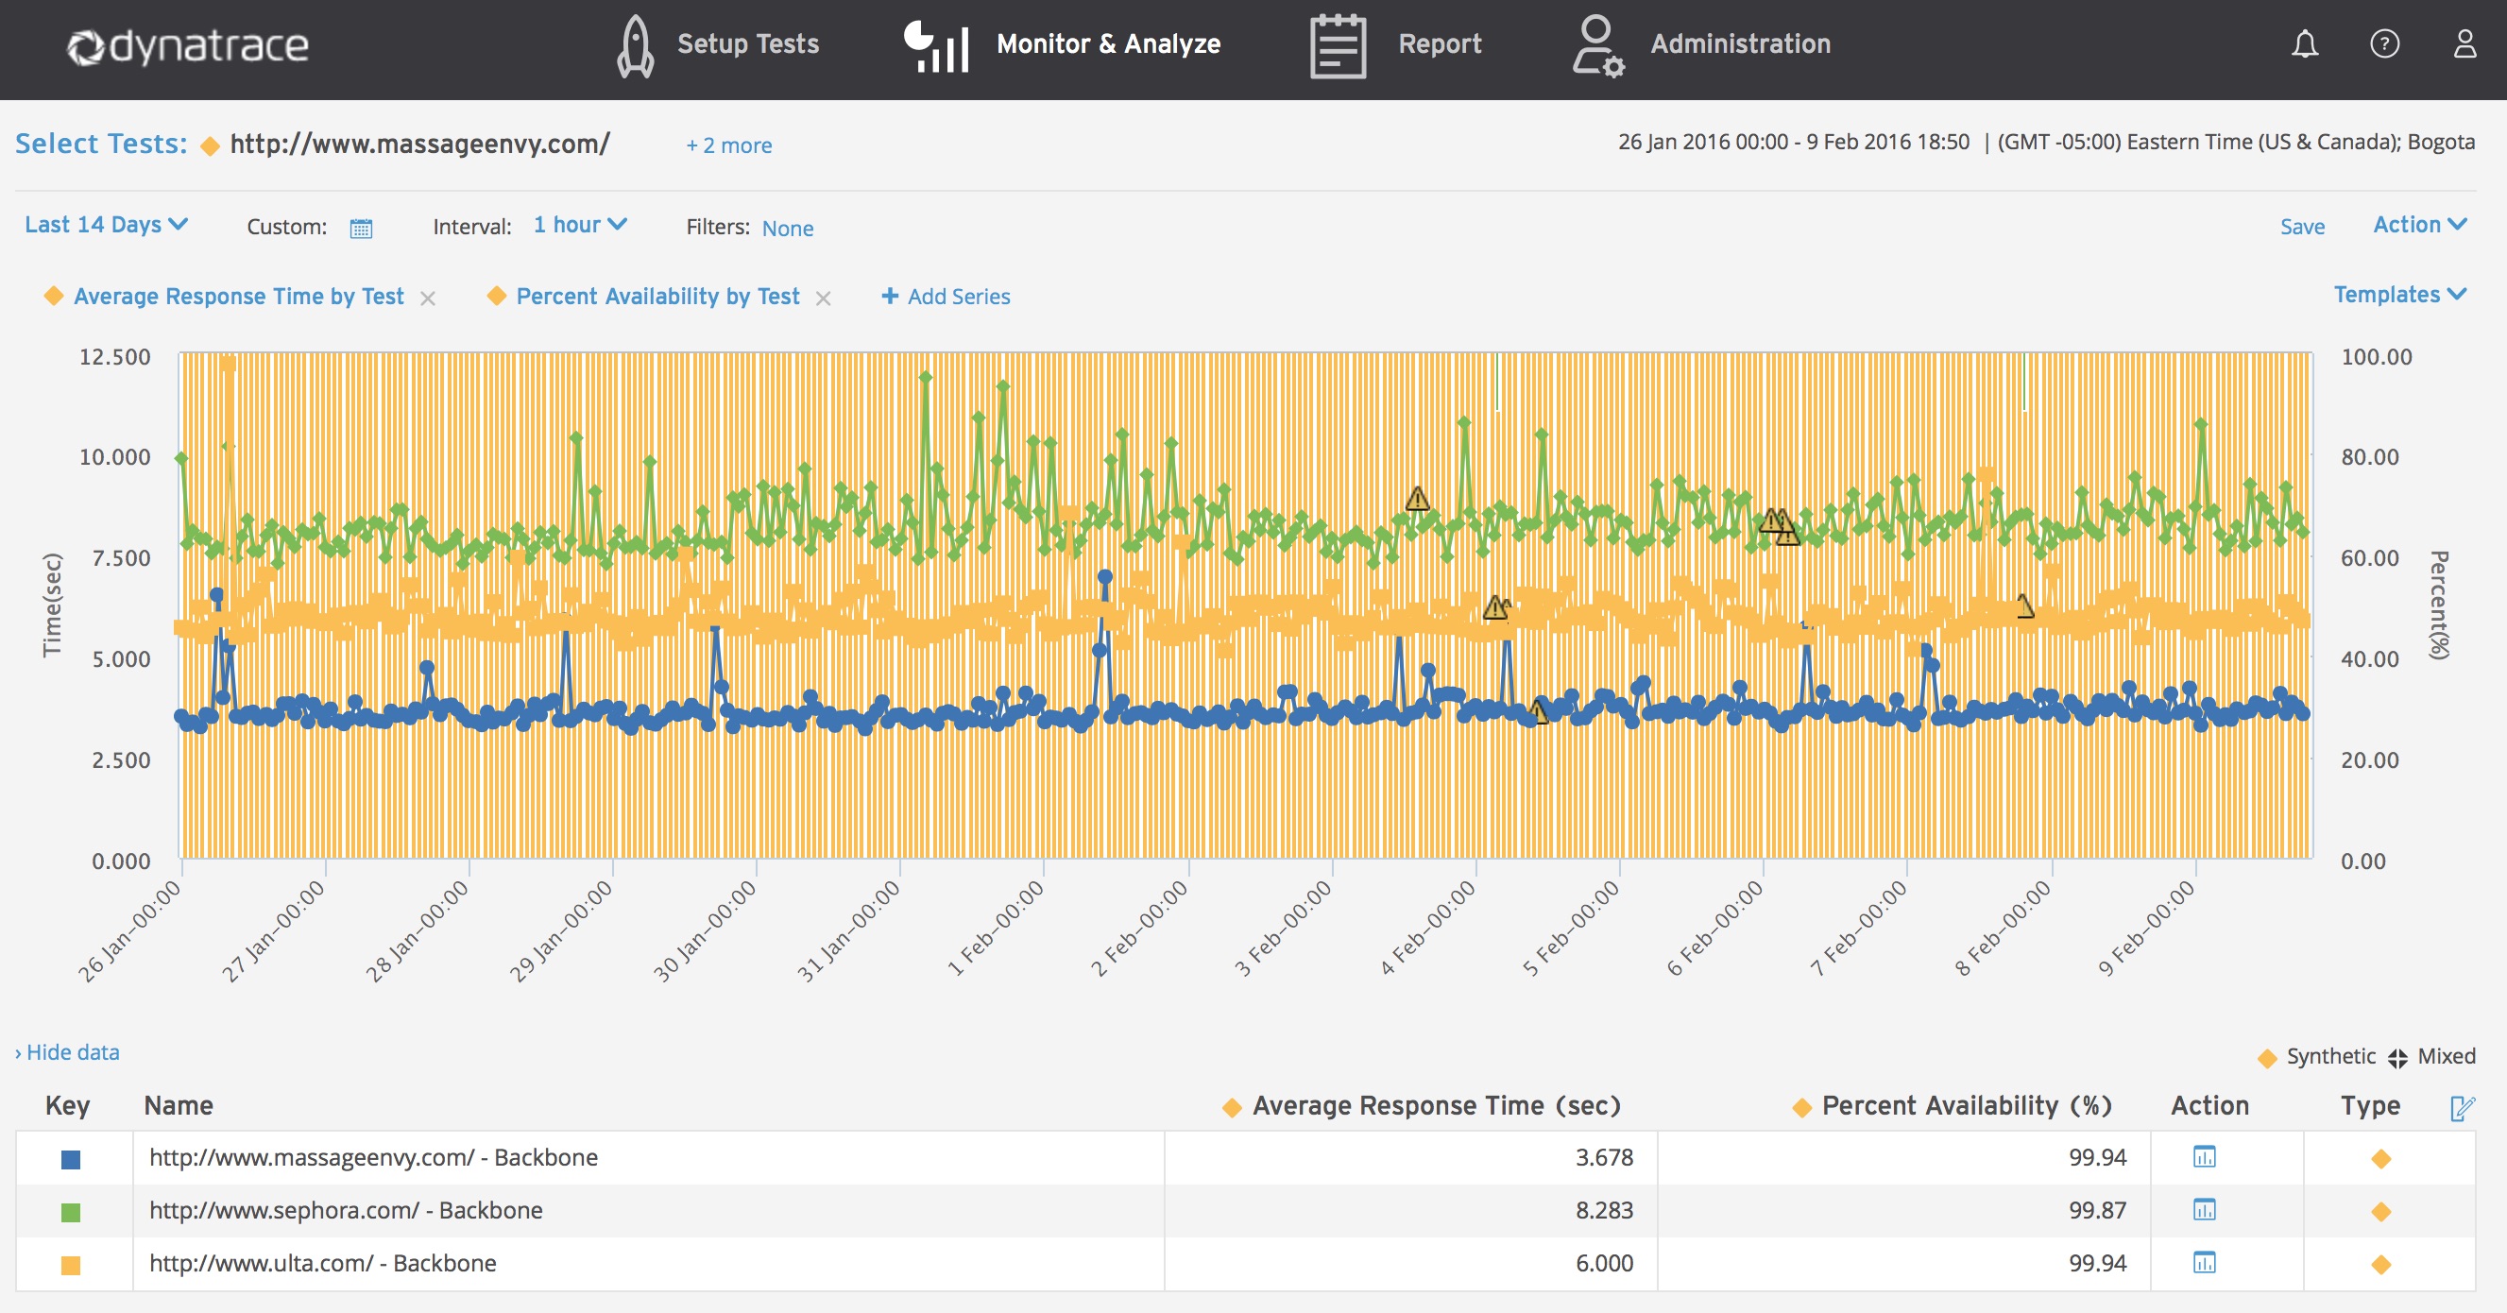Screen dimensions: 2507x1313
Task: Click Save link
Action: (x=2302, y=227)
